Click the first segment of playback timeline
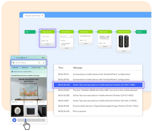The height and width of the screenshot is (131, 152). tap(20, 120)
